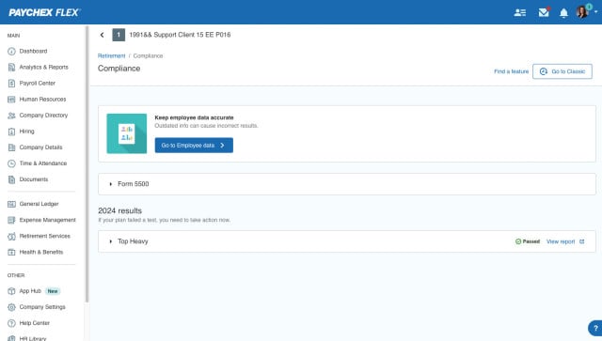Click the Payroll Center icon

point(11,84)
